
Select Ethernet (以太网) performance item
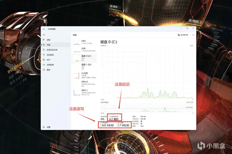85,75
